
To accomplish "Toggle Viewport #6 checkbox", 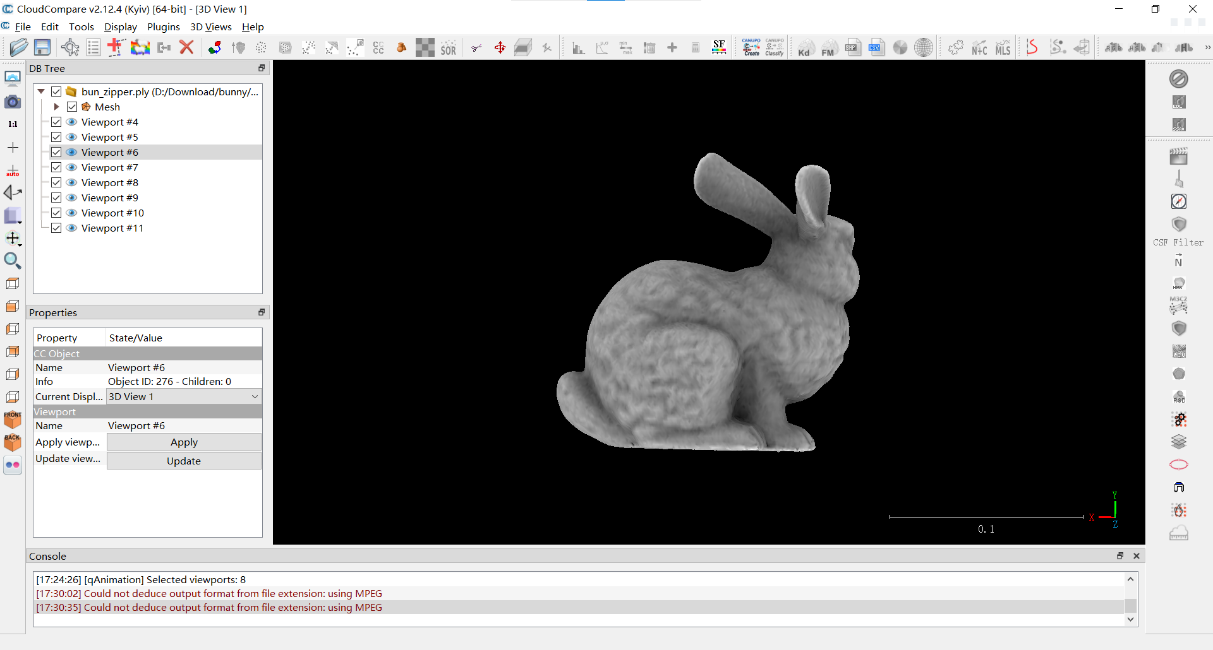I will pyautogui.click(x=56, y=152).
